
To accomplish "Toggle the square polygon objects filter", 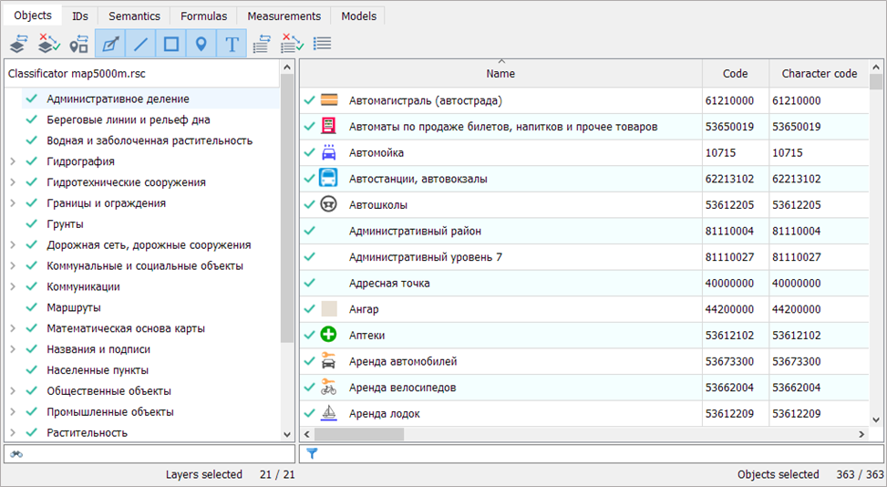I will coord(171,44).
